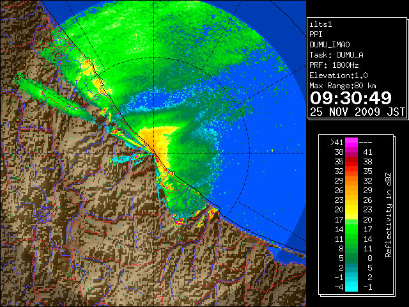Select the 'OUMU_IMAO' site name
The width and height of the screenshot is (409, 307).
(x=330, y=45)
